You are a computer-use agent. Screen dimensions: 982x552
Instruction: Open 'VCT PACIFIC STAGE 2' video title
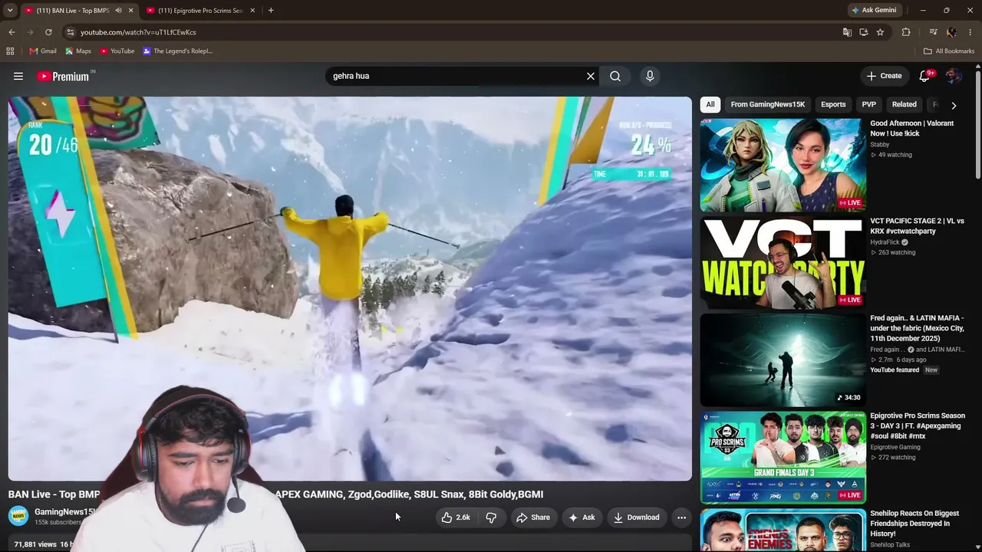(918, 226)
